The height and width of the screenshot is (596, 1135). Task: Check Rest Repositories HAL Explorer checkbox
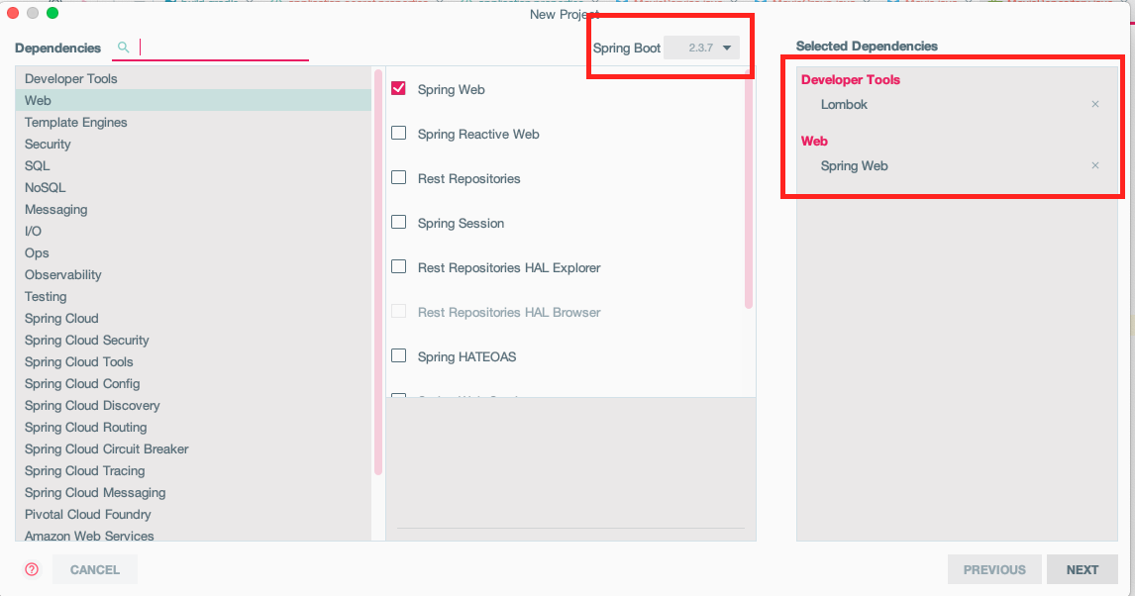pyautogui.click(x=398, y=267)
